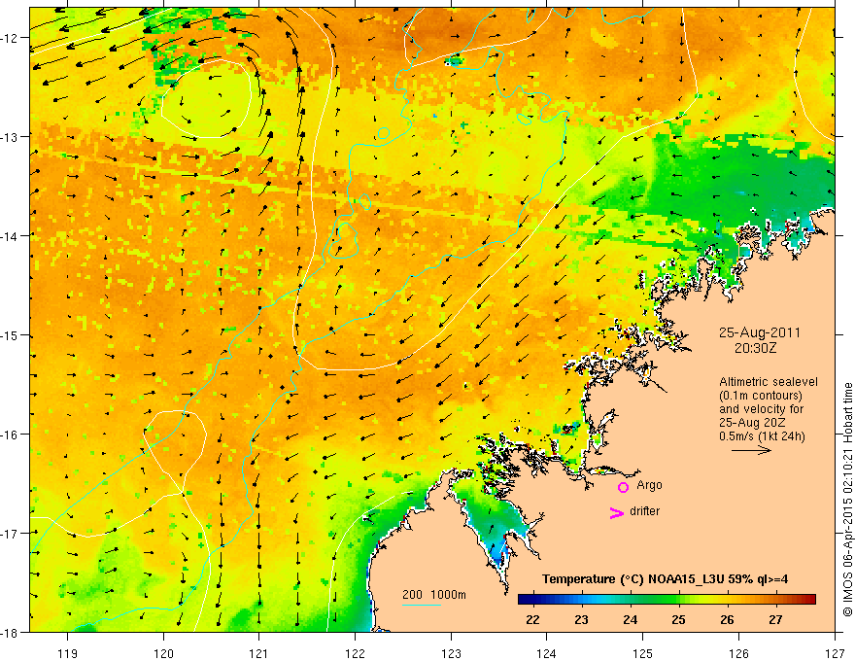Click the '-18' latitude axis label
855x661 pixels.
[11, 633]
